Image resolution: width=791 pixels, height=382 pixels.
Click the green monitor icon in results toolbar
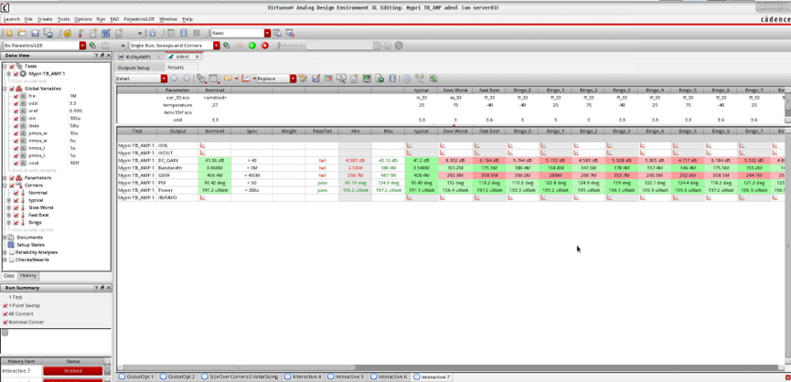(367, 79)
